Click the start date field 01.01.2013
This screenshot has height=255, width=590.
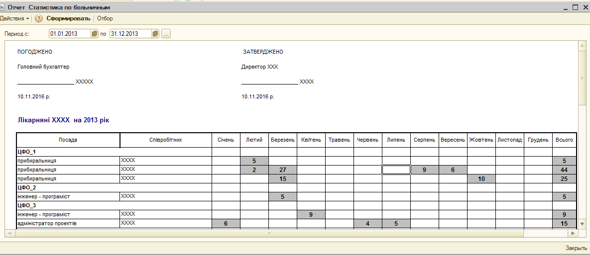click(x=70, y=34)
